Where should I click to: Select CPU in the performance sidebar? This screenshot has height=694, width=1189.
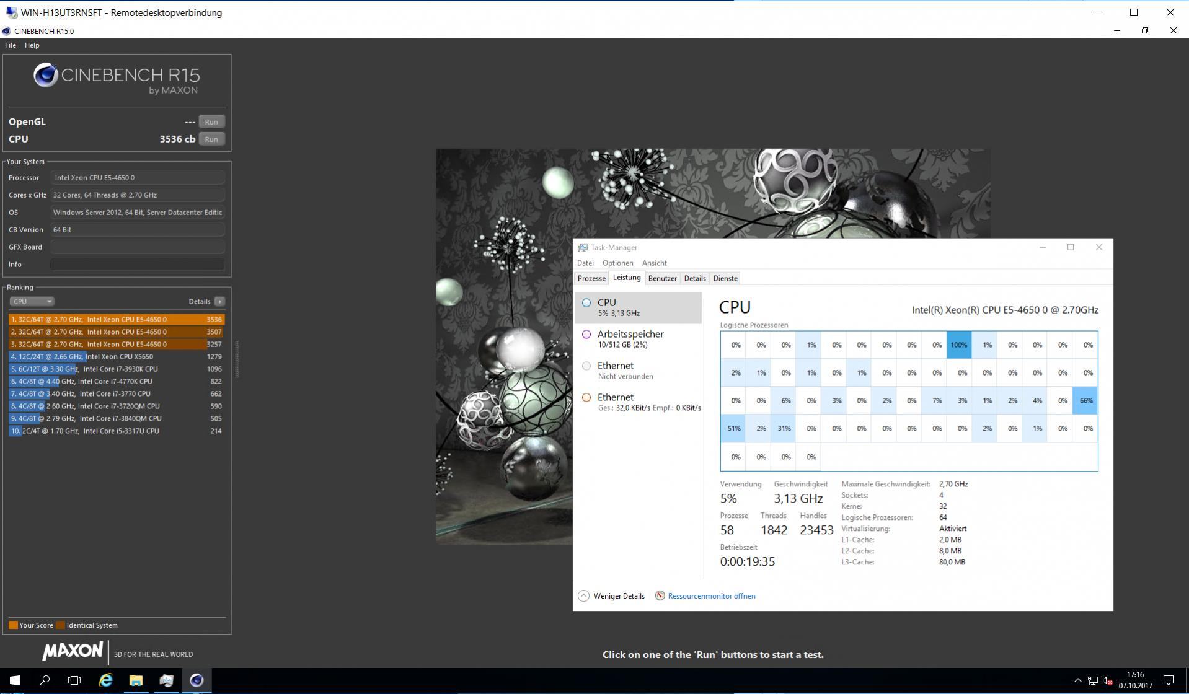(x=639, y=308)
